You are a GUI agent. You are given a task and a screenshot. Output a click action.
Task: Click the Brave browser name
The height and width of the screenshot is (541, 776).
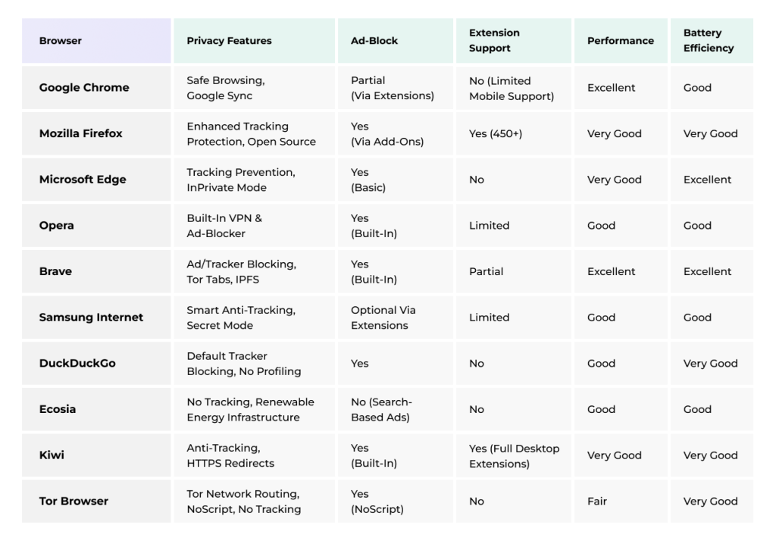pos(55,271)
